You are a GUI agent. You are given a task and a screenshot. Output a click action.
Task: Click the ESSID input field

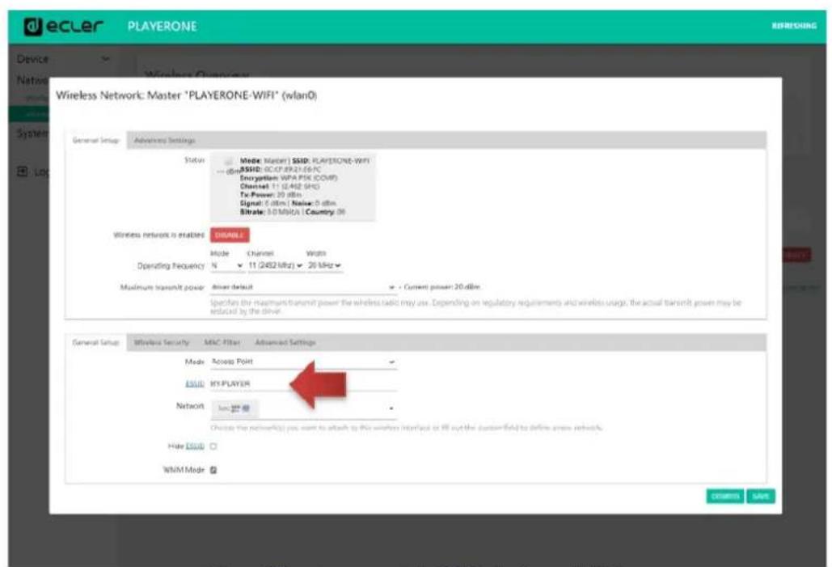(303, 383)
